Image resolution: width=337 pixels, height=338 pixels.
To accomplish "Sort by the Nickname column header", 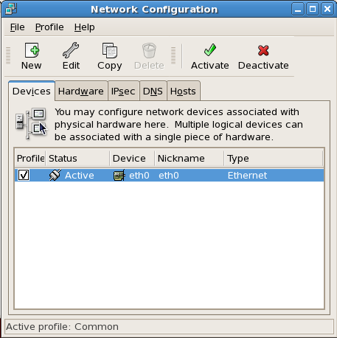I will click(x=190, y=159).
